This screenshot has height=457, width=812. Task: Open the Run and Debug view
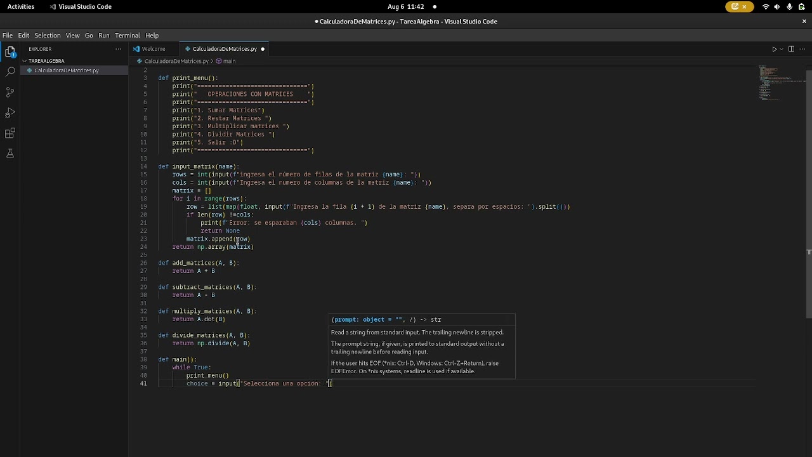tap(10, 112)
